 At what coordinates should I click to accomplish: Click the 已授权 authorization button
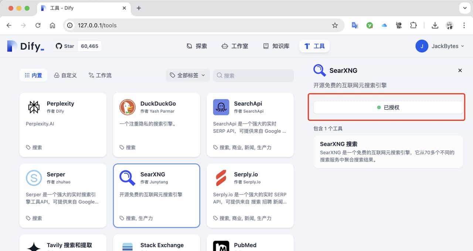tap(387, 107)
